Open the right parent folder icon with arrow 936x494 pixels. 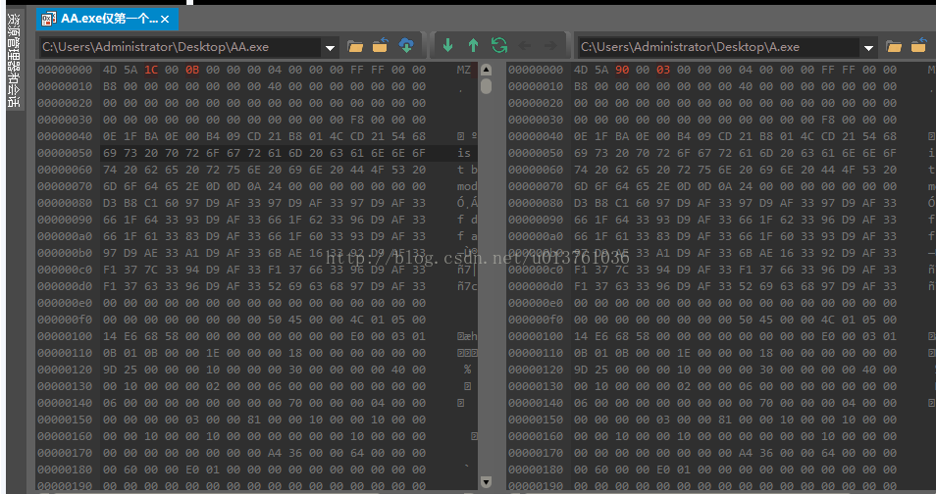(918, 46)
